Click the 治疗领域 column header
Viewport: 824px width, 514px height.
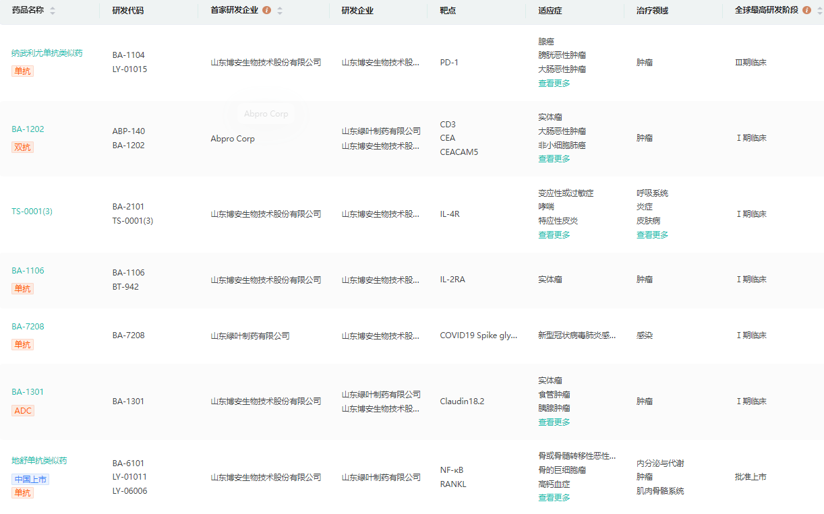653,11
